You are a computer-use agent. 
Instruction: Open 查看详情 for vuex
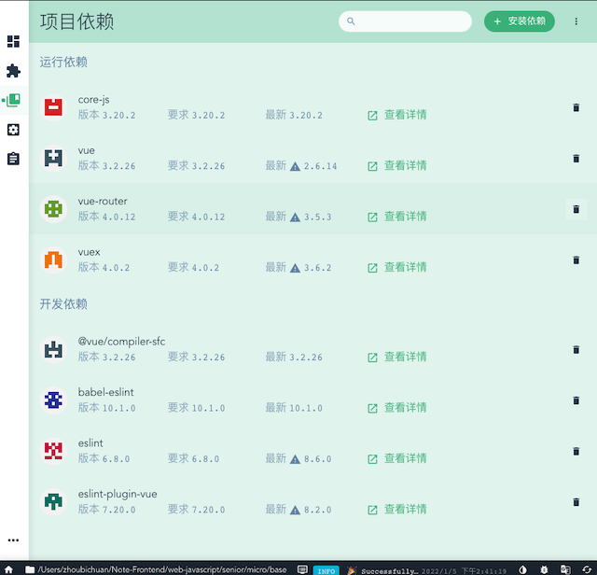click(x=397, y=268)
